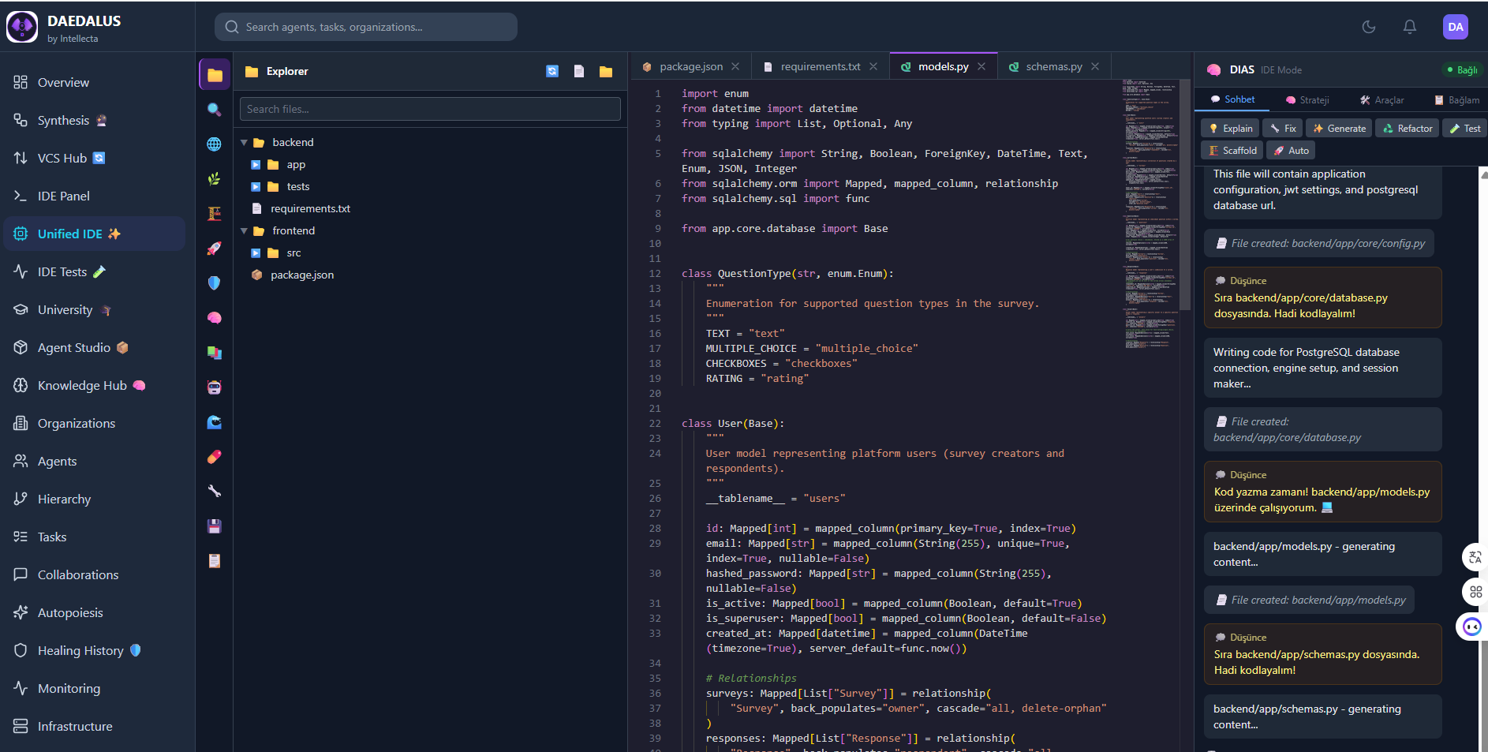Switch to the Bağlam tab
Viewport: 1488px width, 752px height.
tap(1456, 100)
